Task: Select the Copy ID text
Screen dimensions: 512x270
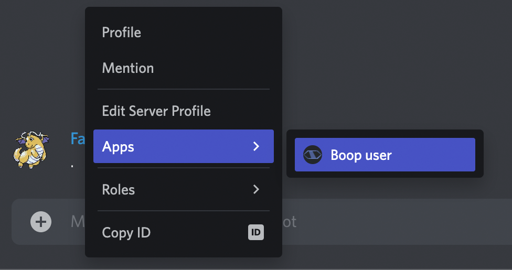Action: [x=126, y=233]
